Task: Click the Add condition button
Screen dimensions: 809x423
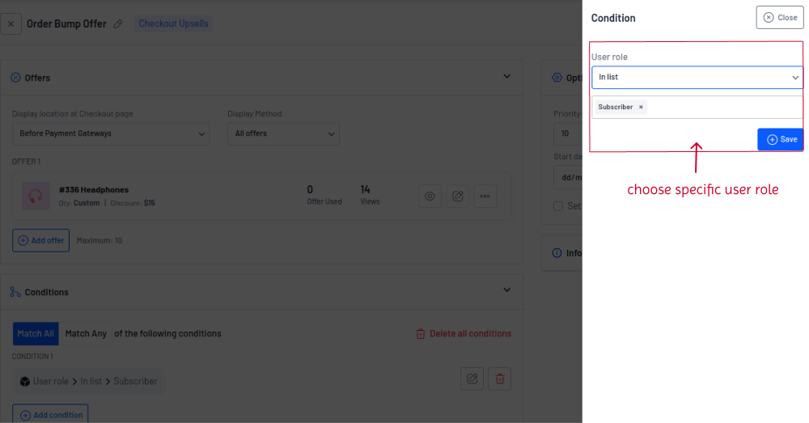Action: click(x=50, y=414)
